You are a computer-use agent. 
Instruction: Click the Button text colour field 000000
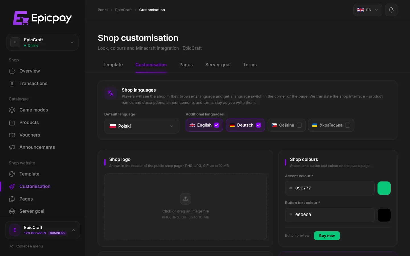pos(330,215)
